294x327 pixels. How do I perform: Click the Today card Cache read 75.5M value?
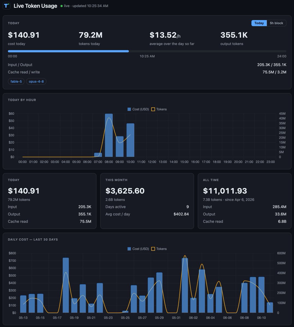point(86,222)
